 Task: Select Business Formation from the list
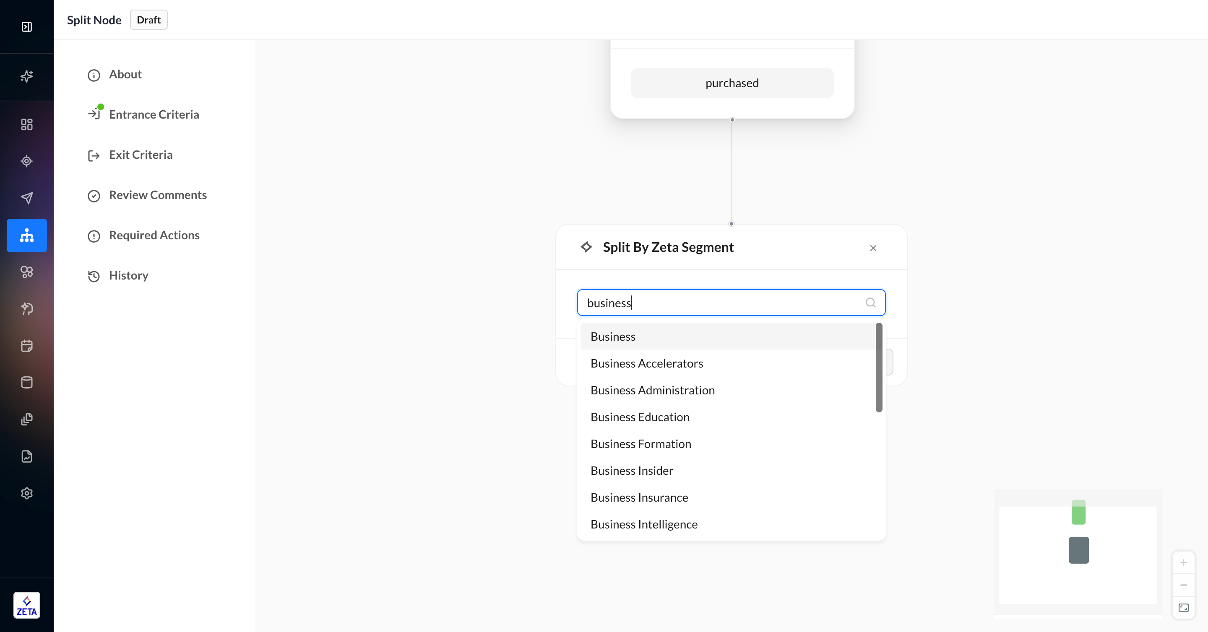[x=728, y=444]
